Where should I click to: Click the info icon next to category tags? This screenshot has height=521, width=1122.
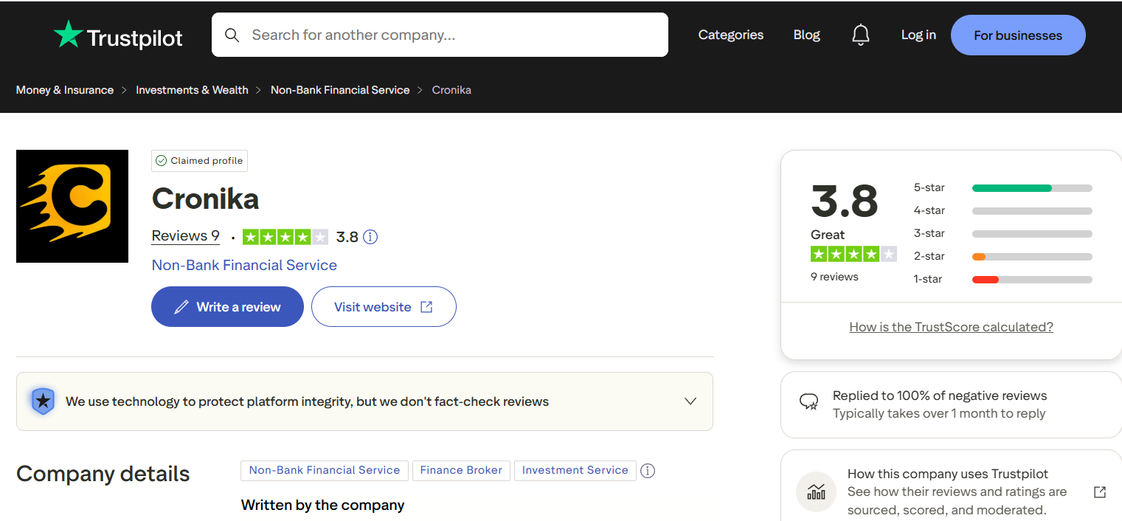pyautogui.click(x=648, y=471)
